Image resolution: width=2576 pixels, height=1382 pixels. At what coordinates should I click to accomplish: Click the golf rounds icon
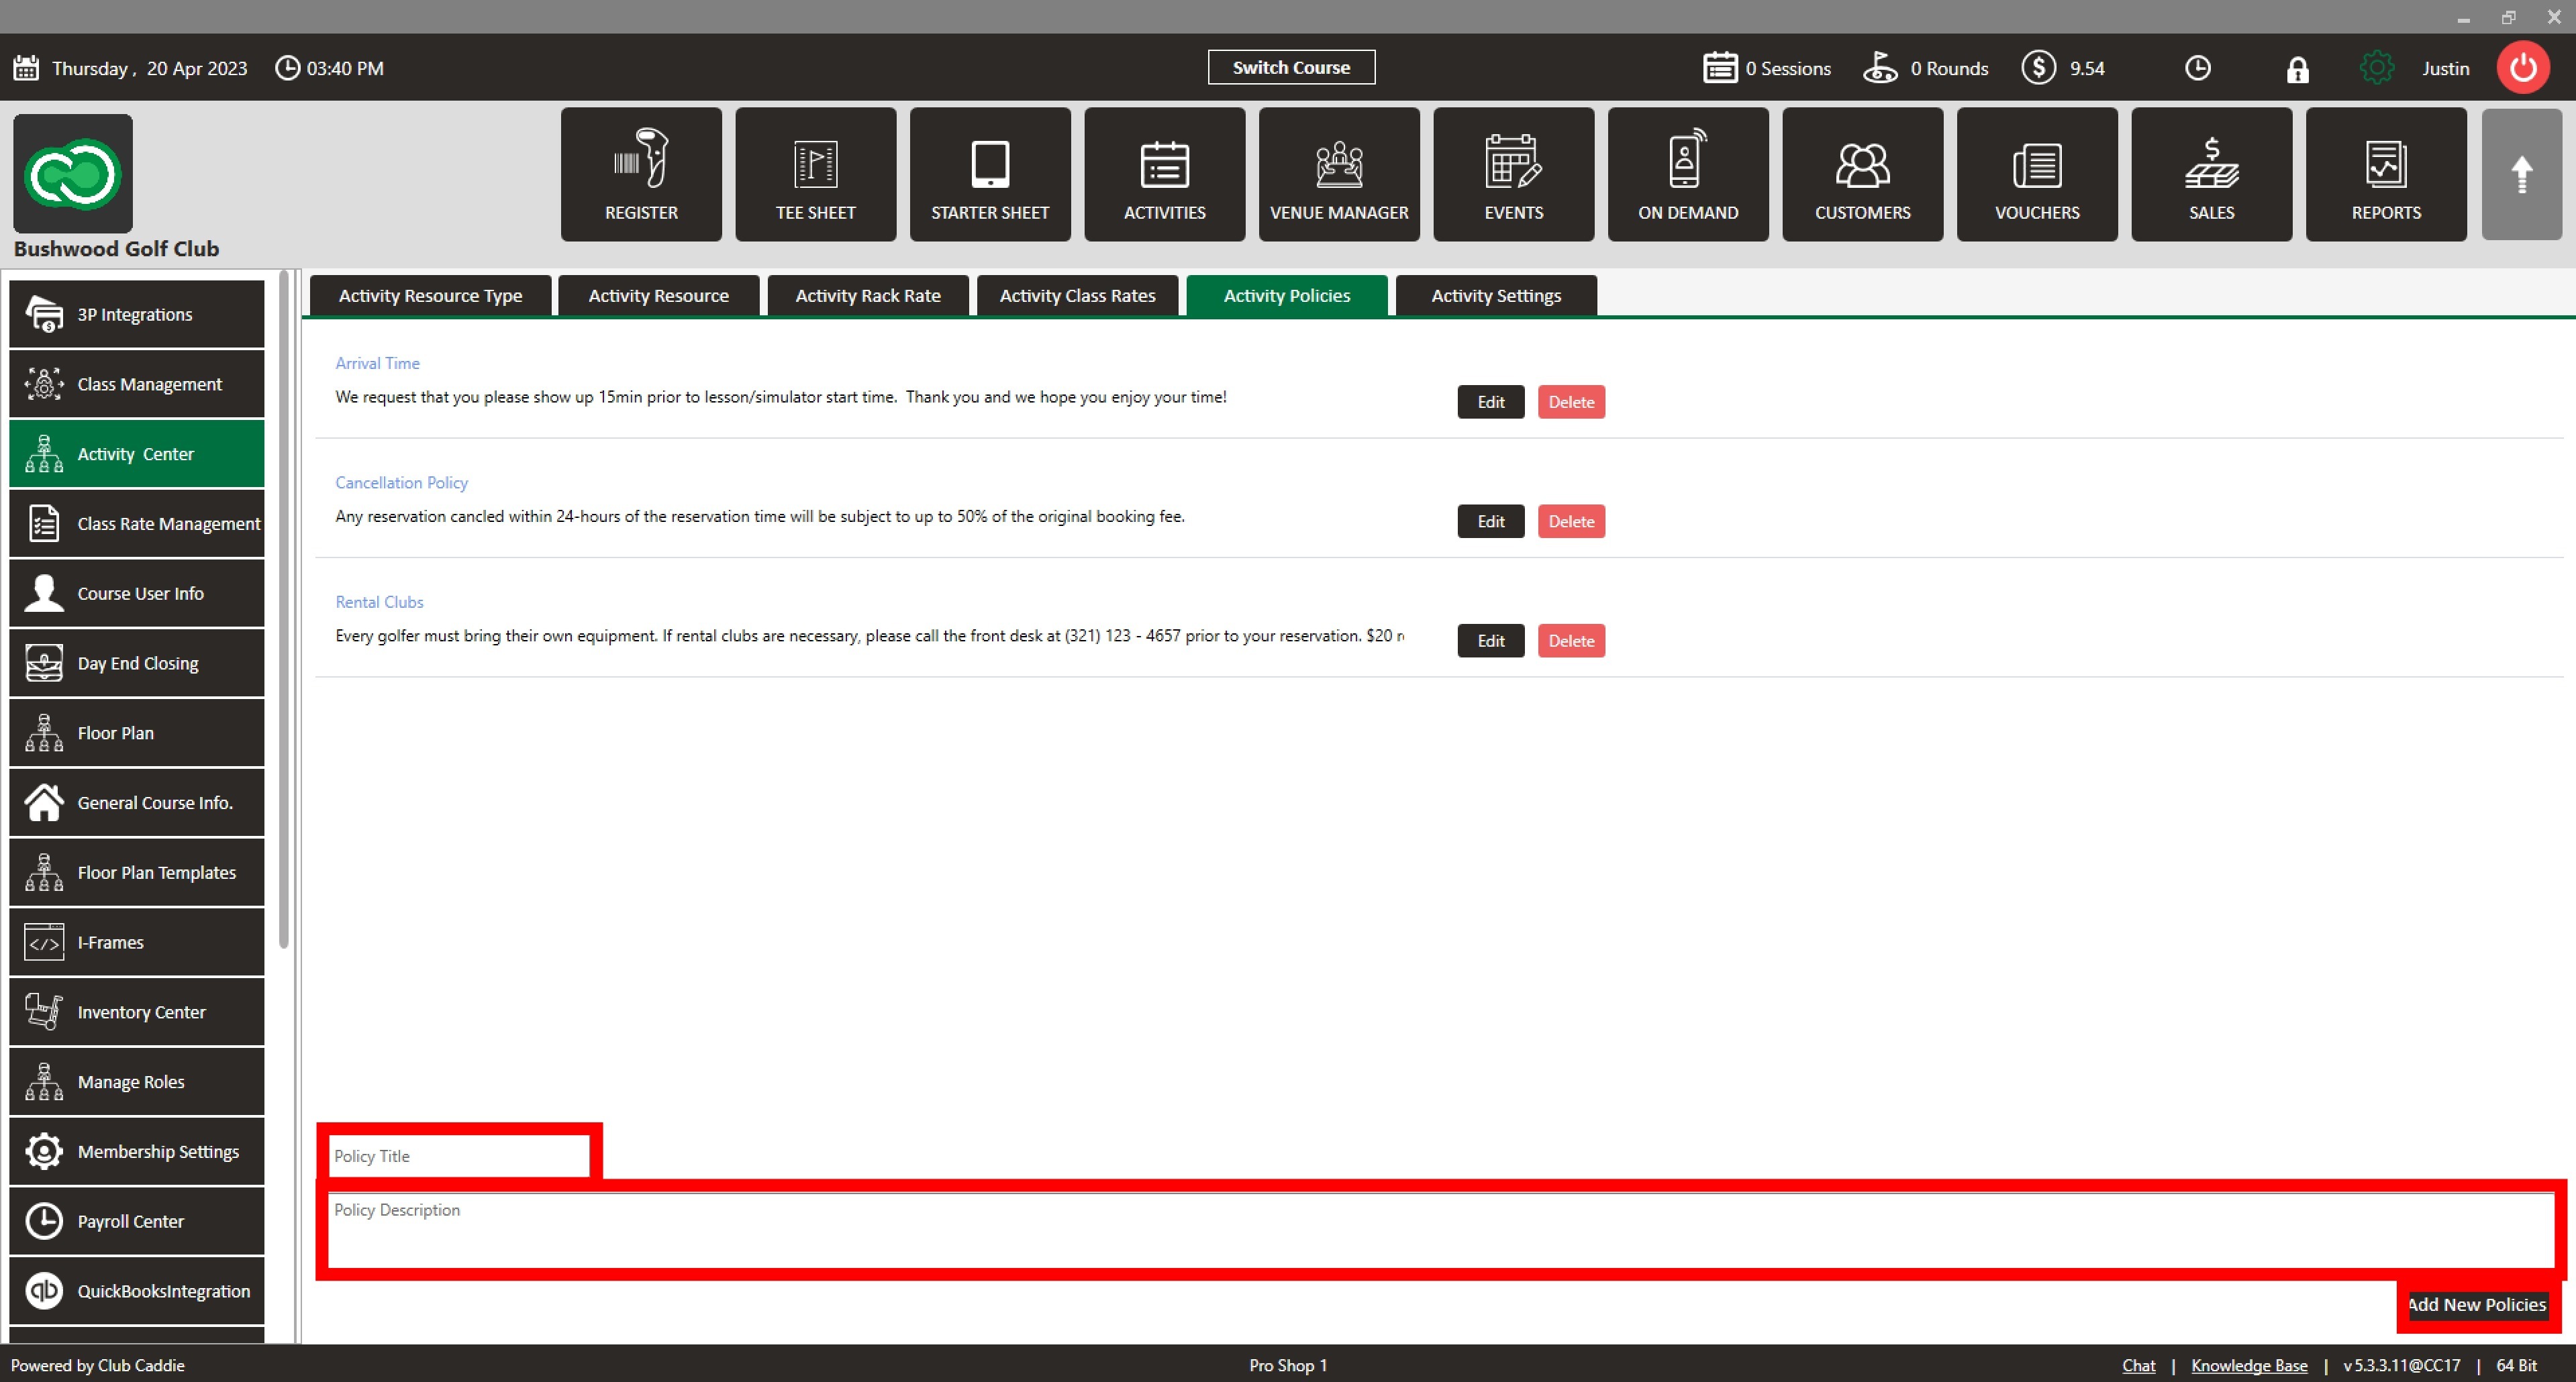pyautogui.click(x=1880, y=68)
